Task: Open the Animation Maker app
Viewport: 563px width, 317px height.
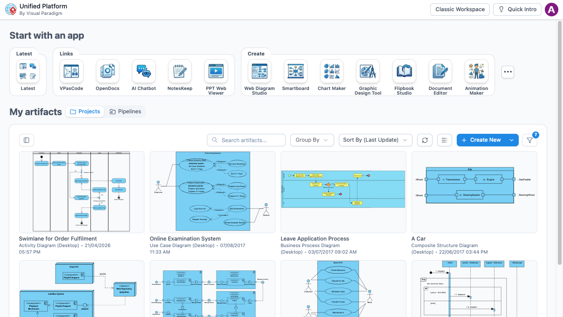Action: tap(476, 71)
